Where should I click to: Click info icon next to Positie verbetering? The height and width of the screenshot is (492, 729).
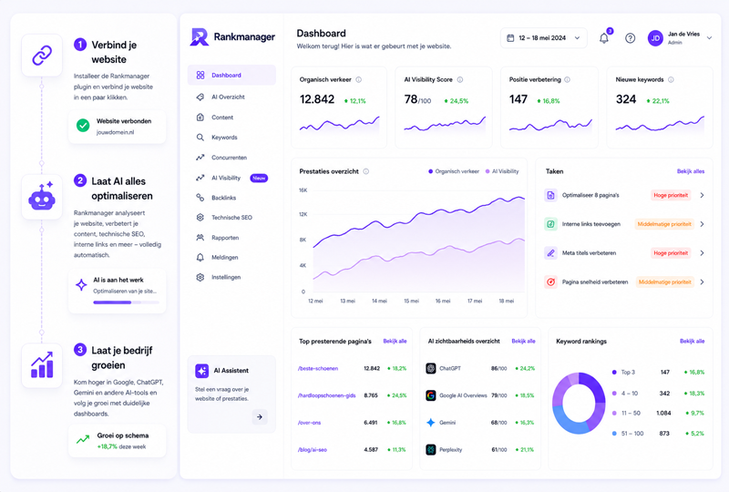tap(567, 79)
